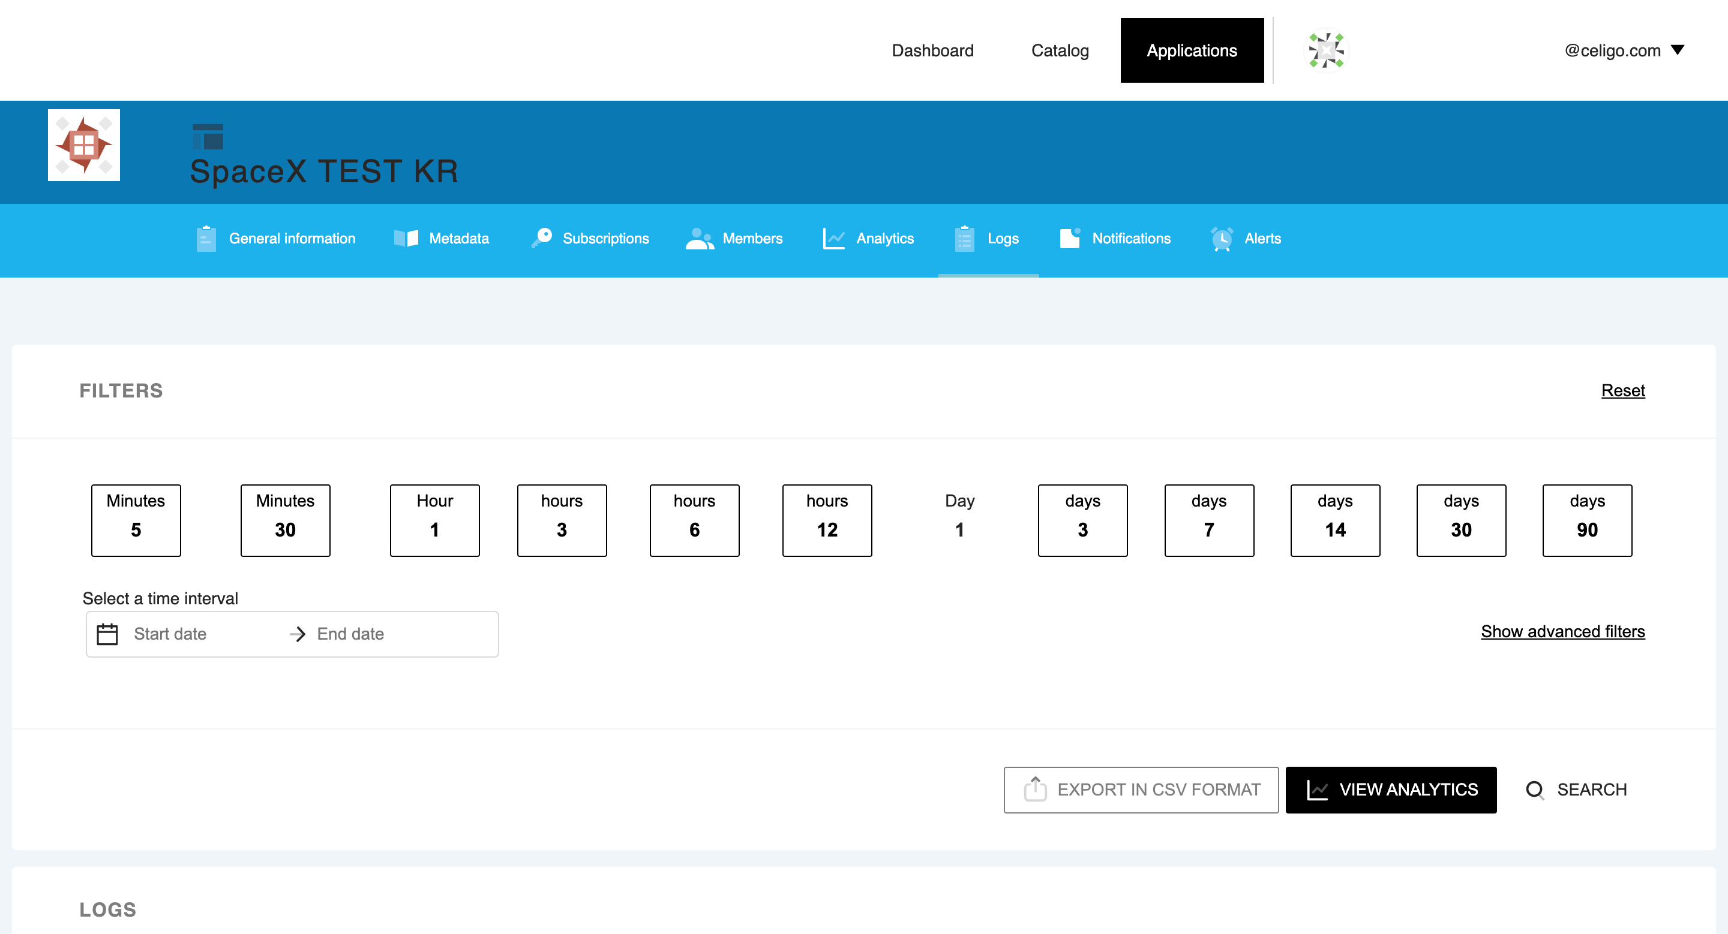This screenshot has width=1728, height=934.
Task: Show advanced filters
Action: click(x=1563, y=632)
